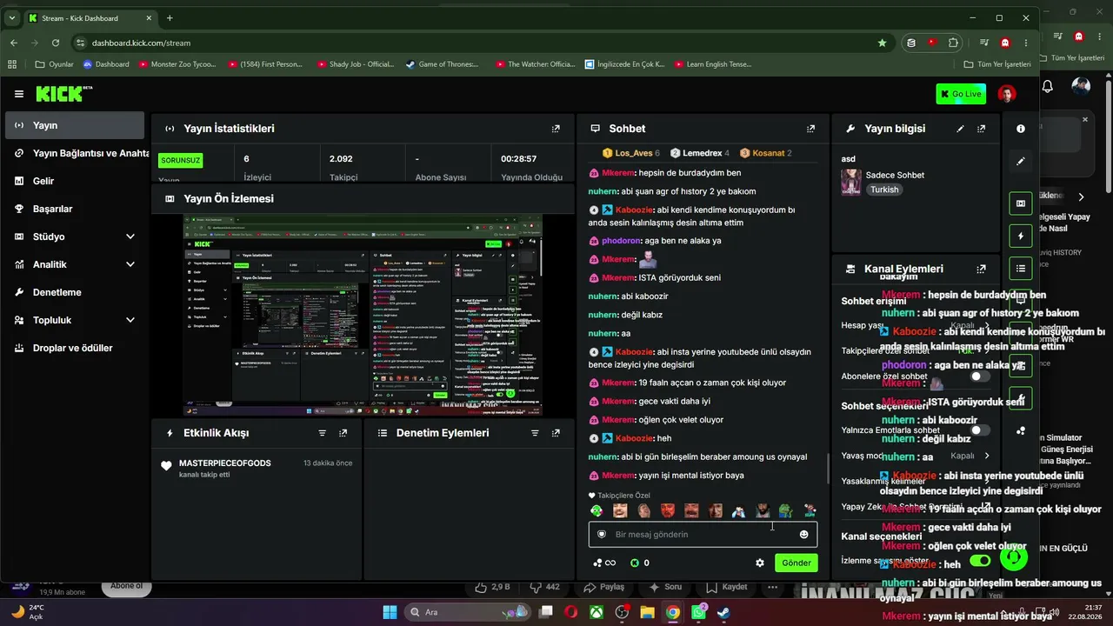The width and height of the screenshot is (1113, 626).
Task: Toggle the lightning bolt activity widget
Action: click(x=1021, y=236)
